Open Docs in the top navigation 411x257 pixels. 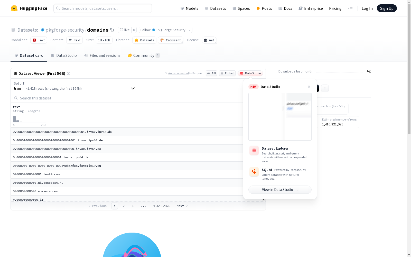[285, 8]
